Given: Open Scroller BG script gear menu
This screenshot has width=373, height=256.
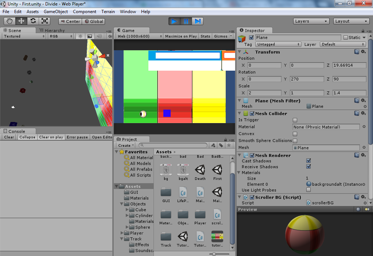Looking at the screenshot, I should pos(363,197).
